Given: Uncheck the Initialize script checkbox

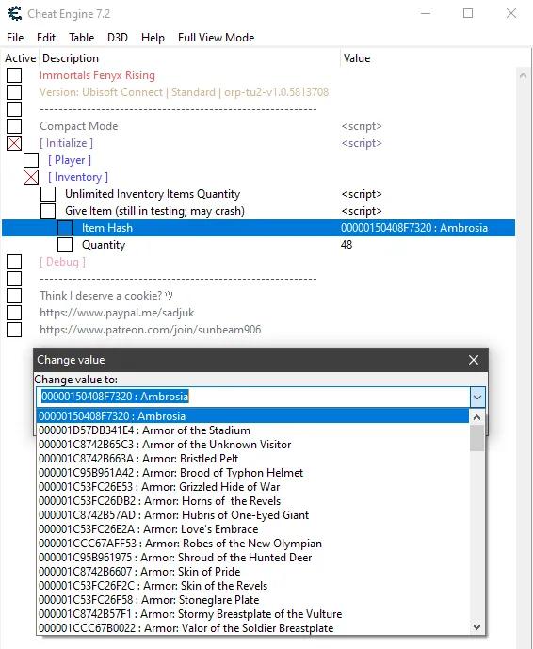Looking at the screenshot, I should 14,143.
